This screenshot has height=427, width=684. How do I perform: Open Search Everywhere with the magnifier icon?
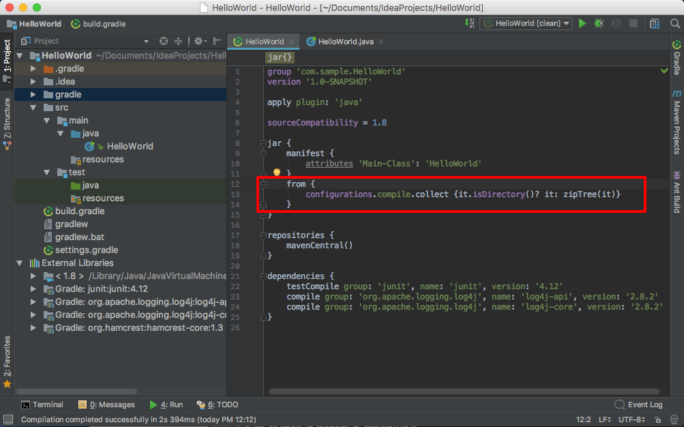pyautogui.click(x=675, y=23)
